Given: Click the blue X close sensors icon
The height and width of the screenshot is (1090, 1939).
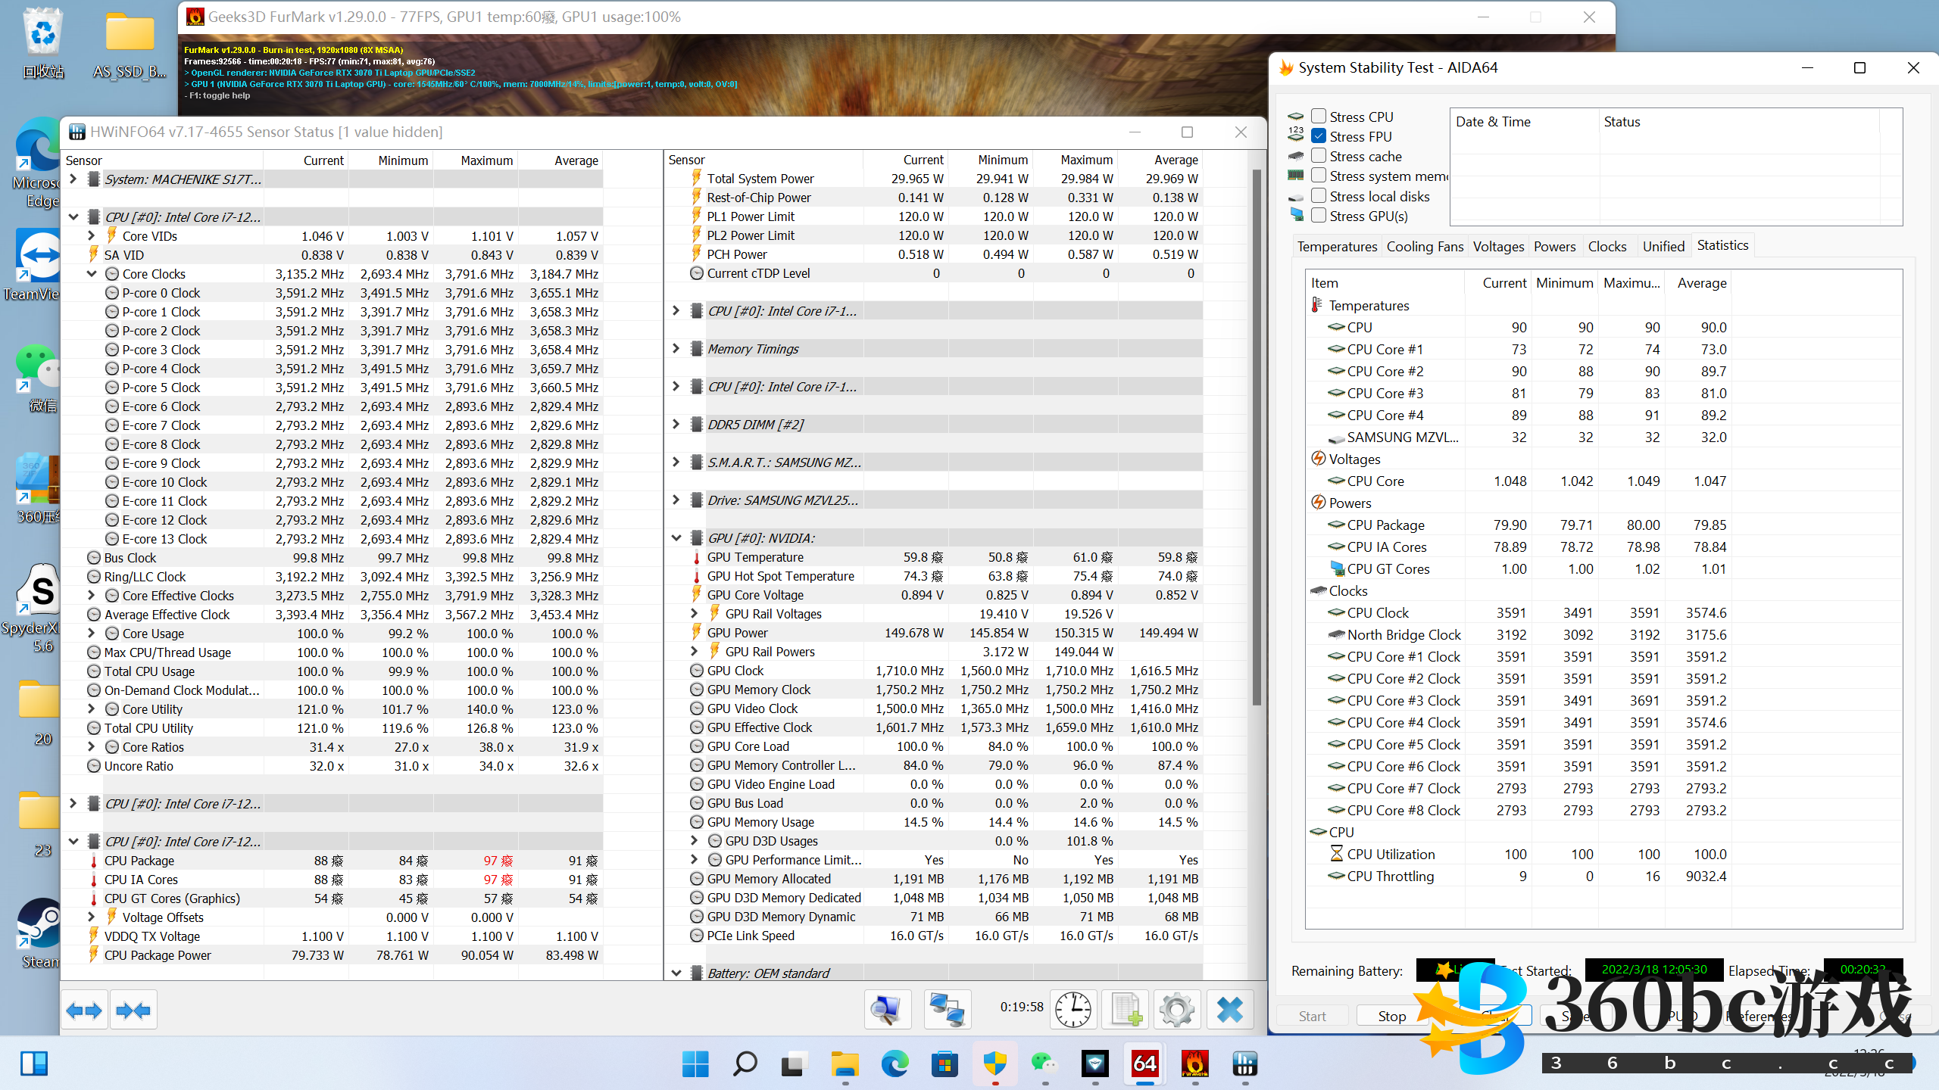Looking at the screenshot, I should [x=1229, y=1010].
